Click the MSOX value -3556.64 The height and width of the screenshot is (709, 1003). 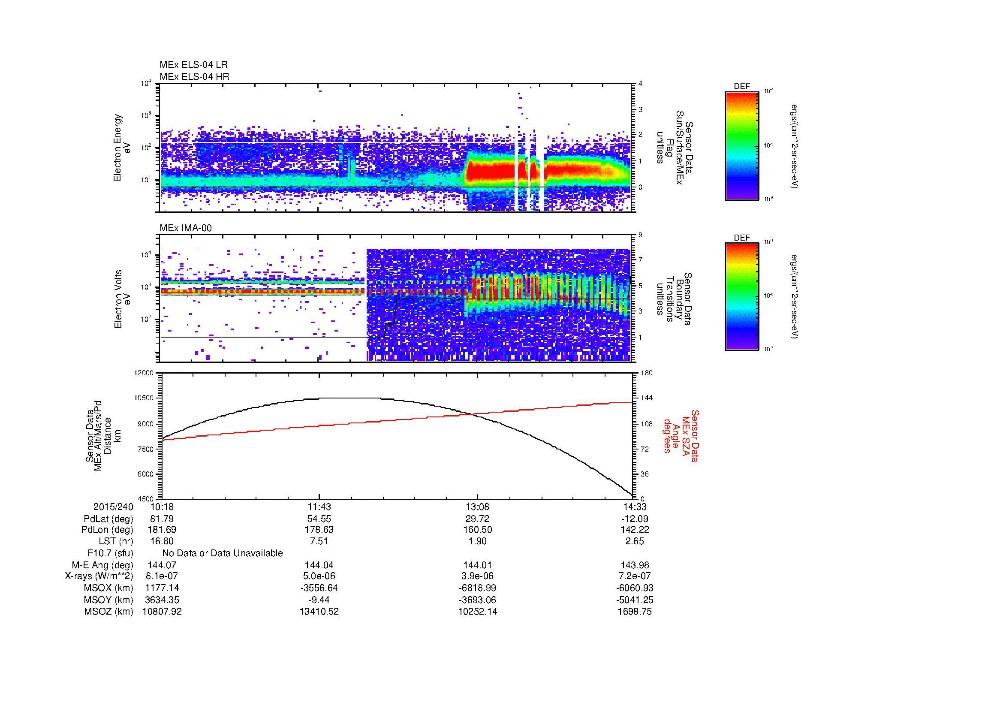(319, 588)
